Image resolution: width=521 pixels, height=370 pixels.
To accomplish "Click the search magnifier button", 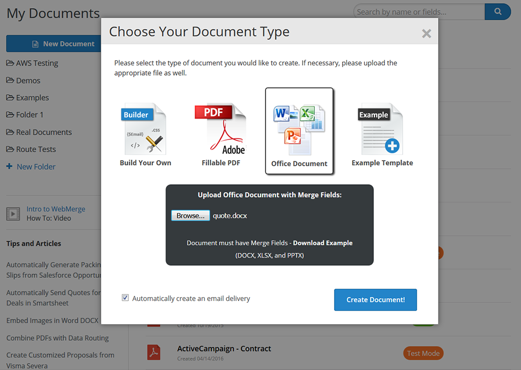I will 498,11.
